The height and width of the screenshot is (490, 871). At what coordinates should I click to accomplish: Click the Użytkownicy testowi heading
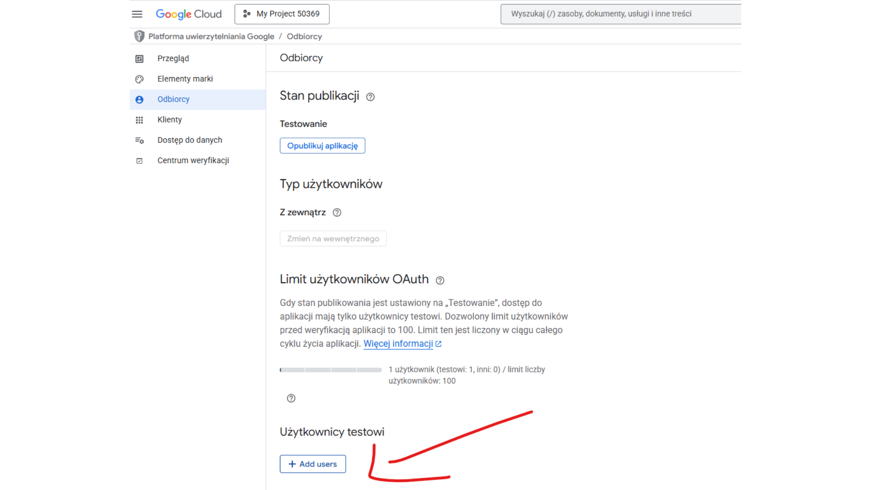pyautogui.click(x=332, y=432)
